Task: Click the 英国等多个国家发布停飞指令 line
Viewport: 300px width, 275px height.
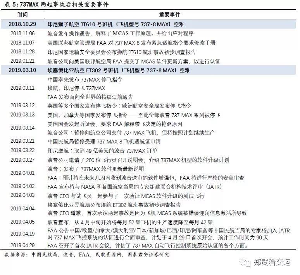Action: [x=119, y=106]
